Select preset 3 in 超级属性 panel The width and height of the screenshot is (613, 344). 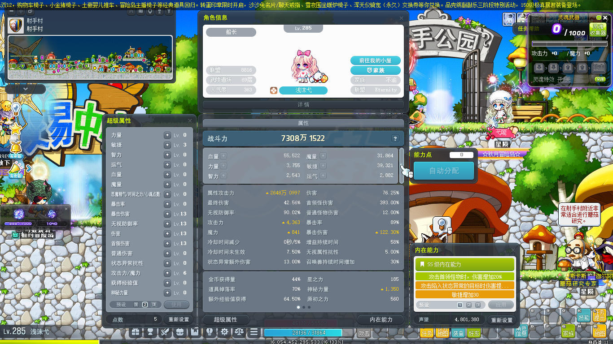[154, 305]
